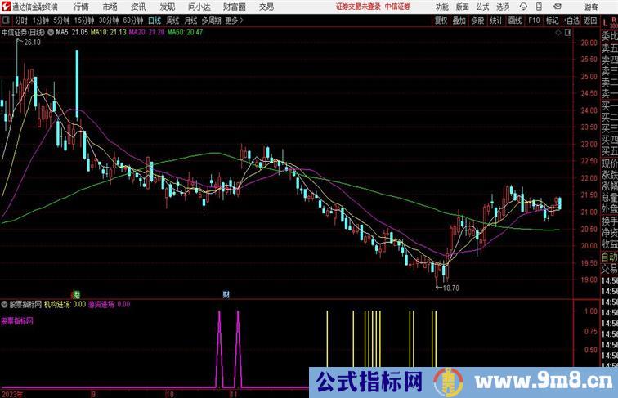The width and height of the screenshot is (618, 398).
Task: Click the diamond icon above the chart
Action: click(x=558, y=33)
